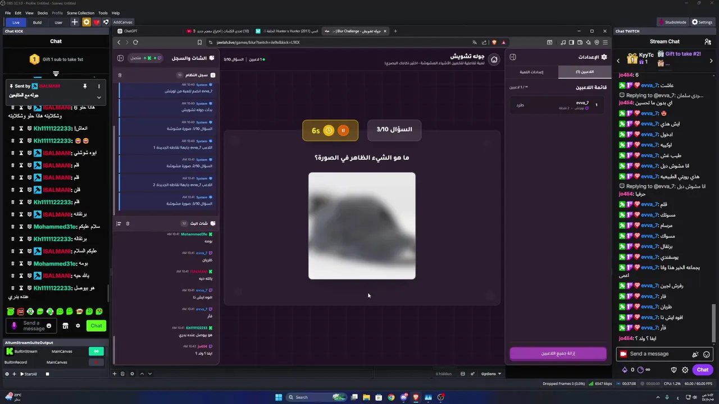Go back in the browser
Screen dimensions: 719x404
coord(119,42)
